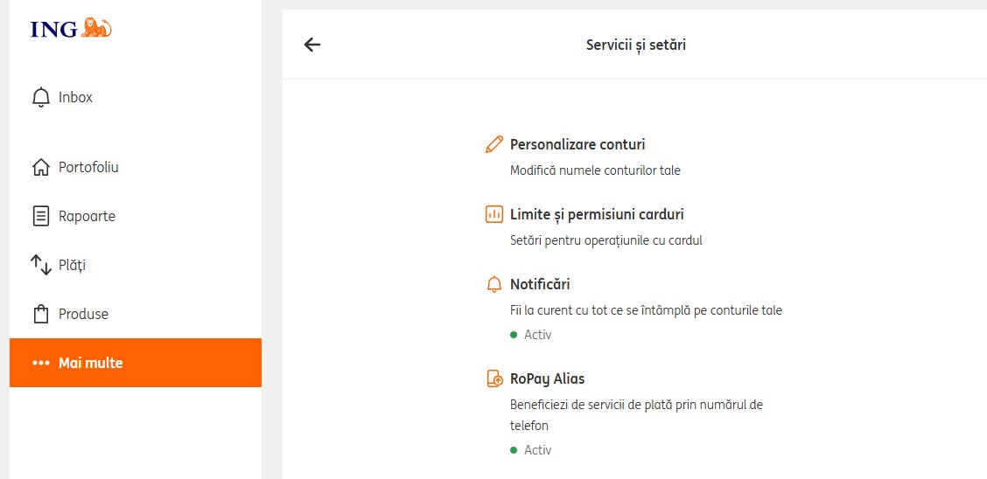Click the Portofoliu house icon
The height and width of the screenshot is (479, 987).
pos(41,167)
